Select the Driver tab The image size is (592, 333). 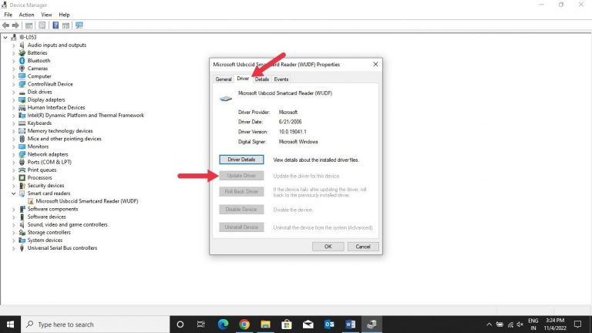pos(243,78)
